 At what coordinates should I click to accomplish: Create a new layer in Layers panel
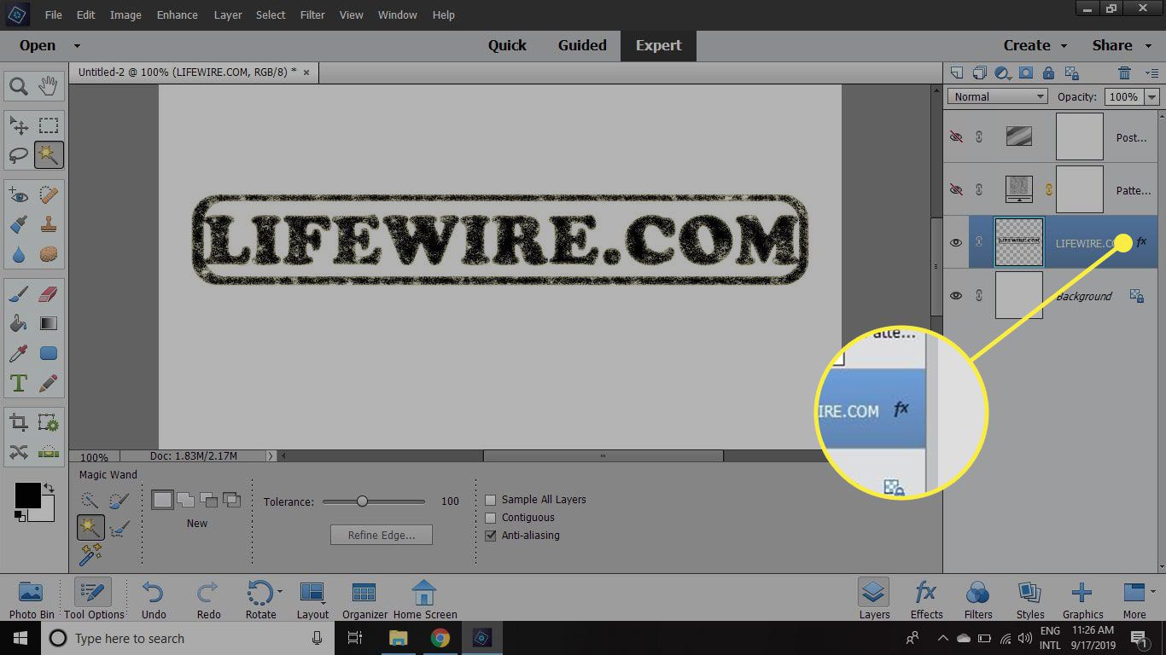[957, 73]
